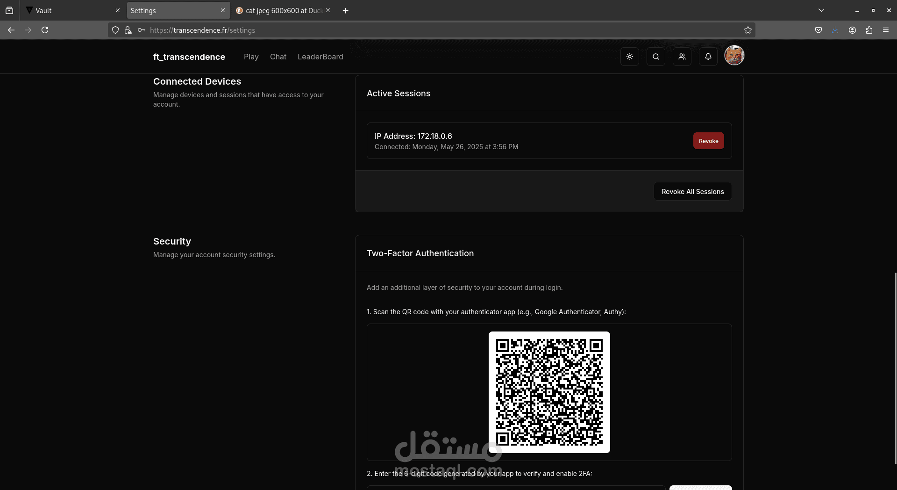
Task: Open the tracking protection shield icon
Action: (x=115, y=30)
